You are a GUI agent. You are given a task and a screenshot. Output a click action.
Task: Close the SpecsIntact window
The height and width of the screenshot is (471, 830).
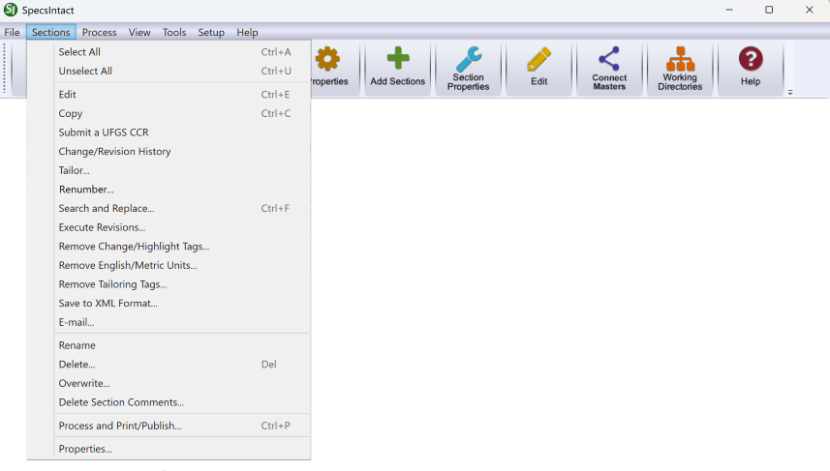pos(810,10)
